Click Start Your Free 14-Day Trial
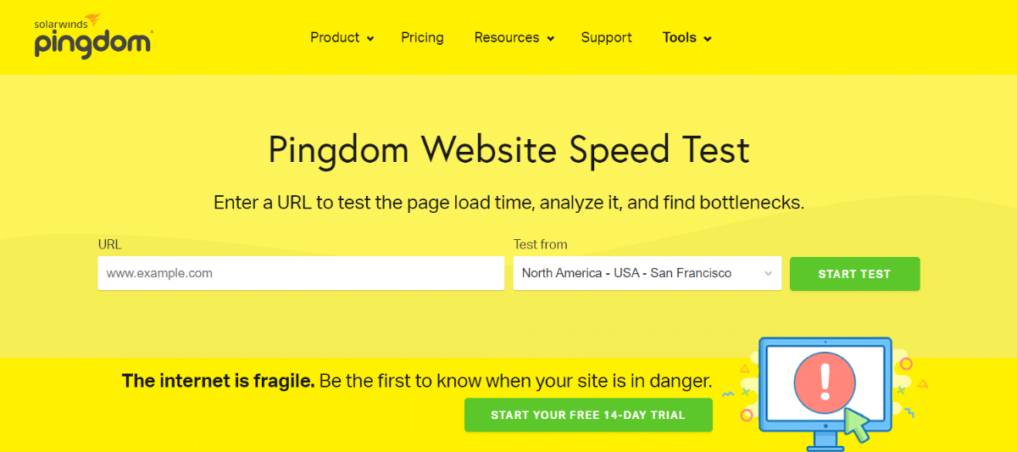The width and height of the screenshot is (1017, 452). coord(588,415)
